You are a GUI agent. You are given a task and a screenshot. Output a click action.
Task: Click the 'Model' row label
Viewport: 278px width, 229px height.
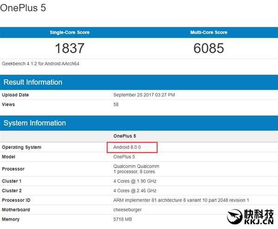point(8,157)
